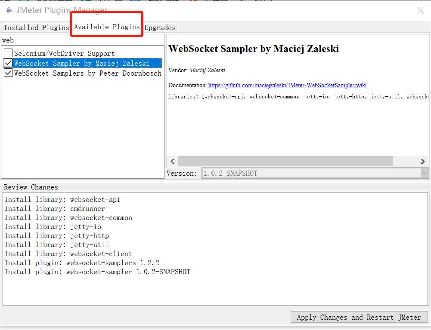Click 'Install library: websocket-api' line
The height and width of the screenshot is (330, 431).
(62, 199)
